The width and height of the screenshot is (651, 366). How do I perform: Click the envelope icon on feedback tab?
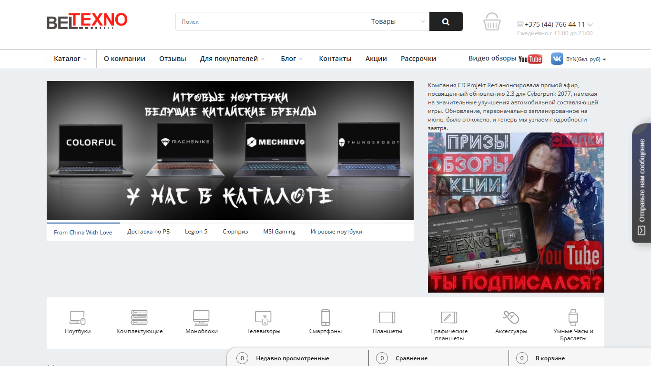click(x=641, y=230)
